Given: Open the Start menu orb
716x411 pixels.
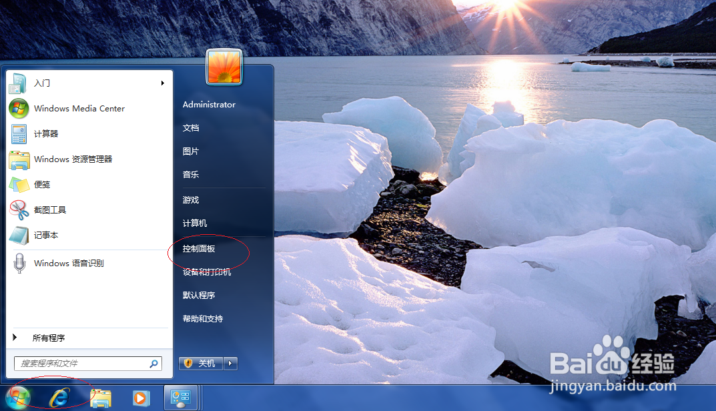Looking at the screenshot, I should [17, 398].
